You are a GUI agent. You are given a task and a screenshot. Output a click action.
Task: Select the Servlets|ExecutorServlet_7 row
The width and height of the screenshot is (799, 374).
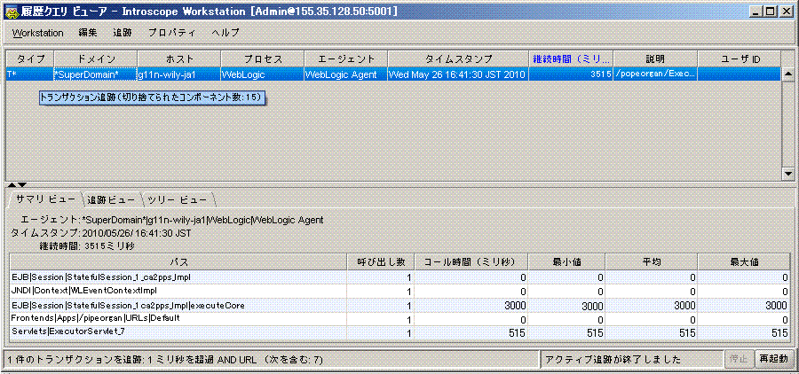coord(400,332)
